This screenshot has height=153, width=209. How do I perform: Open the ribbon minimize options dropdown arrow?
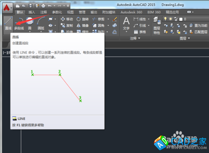pyautogui.click(x=193, y=12)
